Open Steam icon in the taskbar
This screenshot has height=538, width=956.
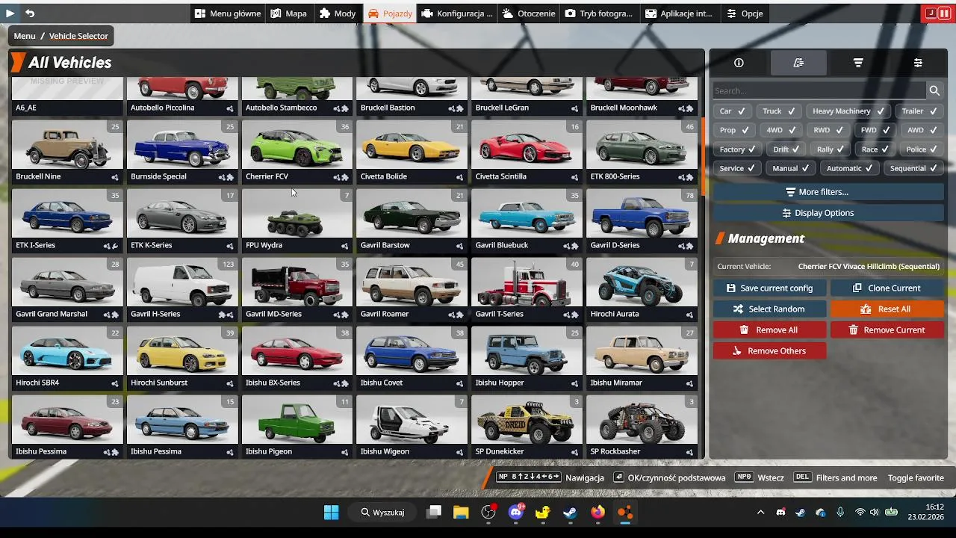pyautogui.click(x=570, y=513)
